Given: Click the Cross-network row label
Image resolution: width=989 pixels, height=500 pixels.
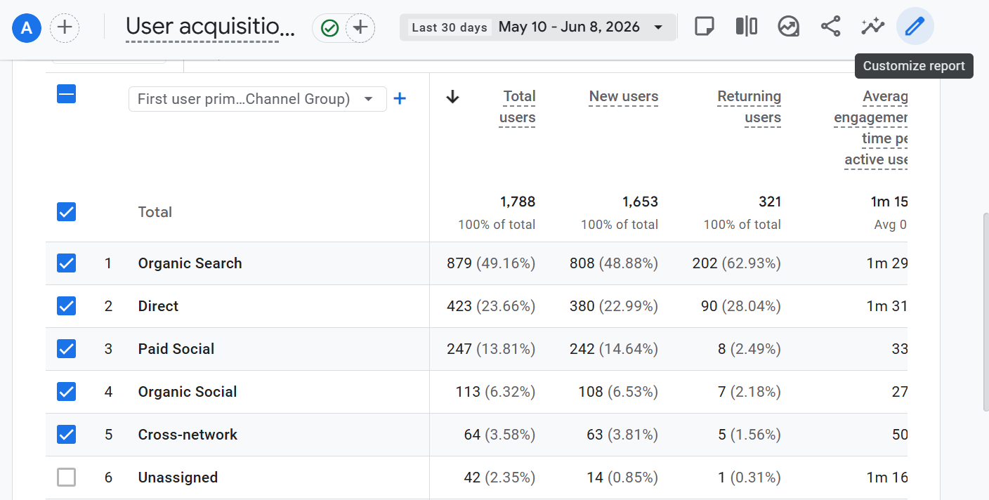Looking at the screenshot, I should [188, 435].
